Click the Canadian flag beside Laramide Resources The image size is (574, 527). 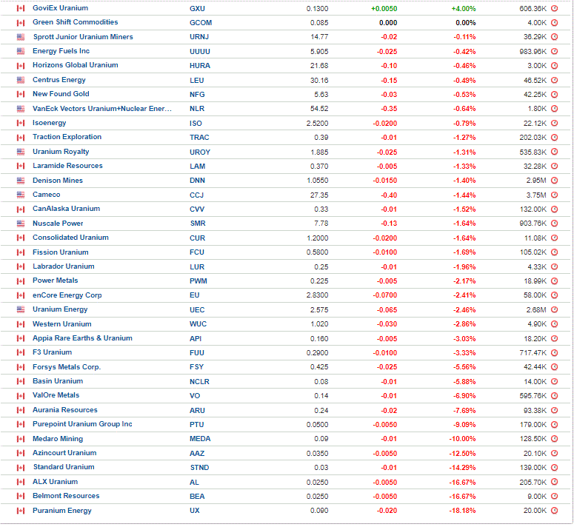[x=21, y=167]
